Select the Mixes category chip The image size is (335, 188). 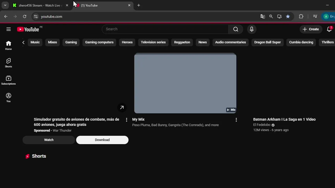tap(52, 42)
